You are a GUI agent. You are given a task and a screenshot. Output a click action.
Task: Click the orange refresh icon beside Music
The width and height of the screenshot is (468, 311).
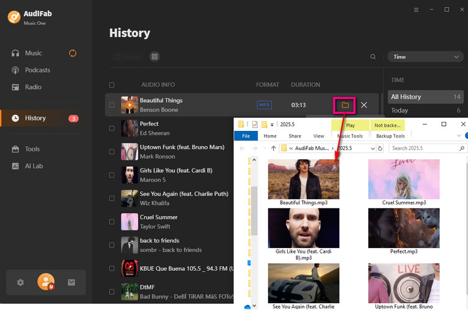[73, 53]
